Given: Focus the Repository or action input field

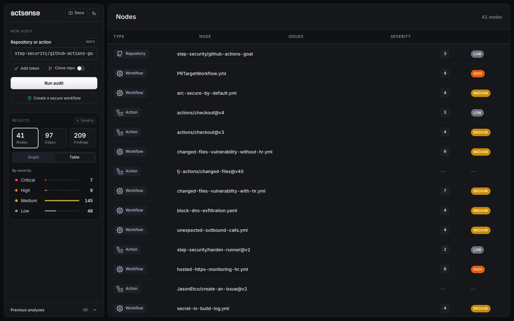Looking at the screenshot, I should [54, 54].
